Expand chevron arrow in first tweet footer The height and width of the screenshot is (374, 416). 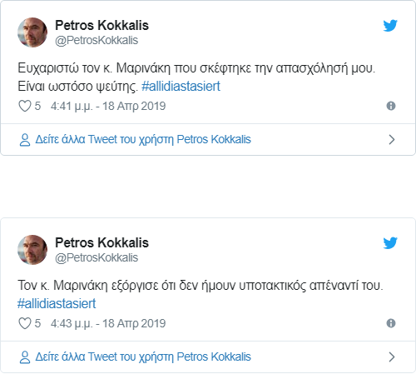click(x=392, y=140)
